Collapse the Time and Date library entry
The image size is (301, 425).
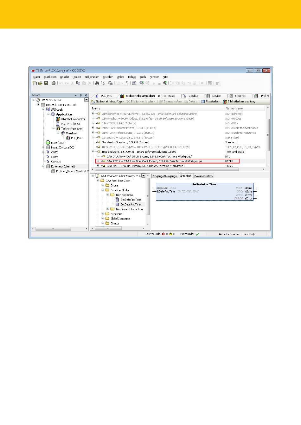[93, 151]
